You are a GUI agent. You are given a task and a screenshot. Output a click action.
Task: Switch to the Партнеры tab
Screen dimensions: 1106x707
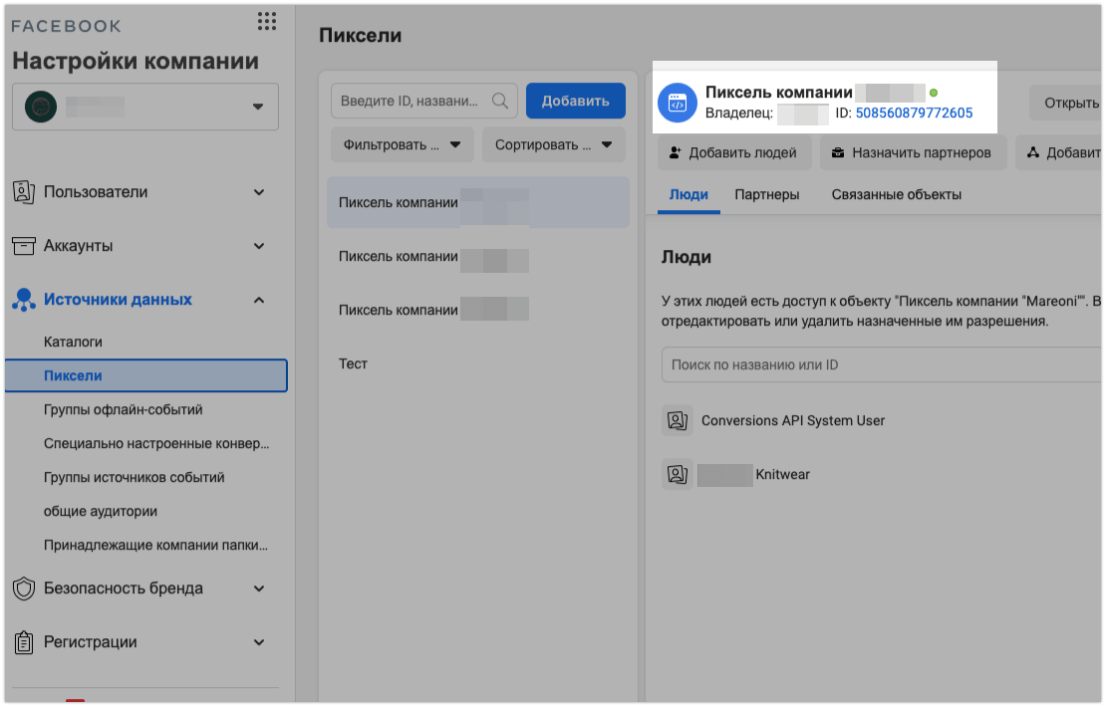click(767, 195)
